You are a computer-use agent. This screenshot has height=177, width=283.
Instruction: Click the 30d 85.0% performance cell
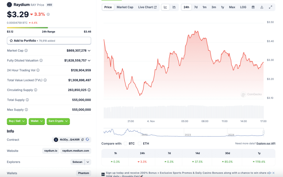(227, 162)
